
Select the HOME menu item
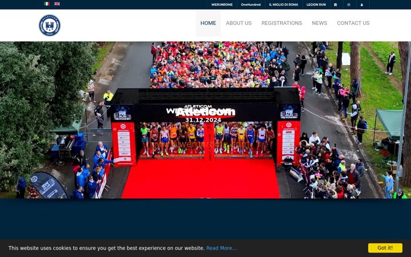[208, 23]
